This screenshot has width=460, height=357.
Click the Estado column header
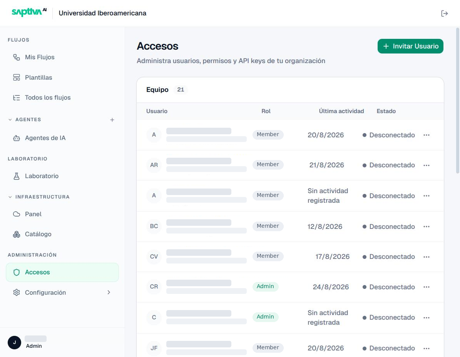pos(386,111)
